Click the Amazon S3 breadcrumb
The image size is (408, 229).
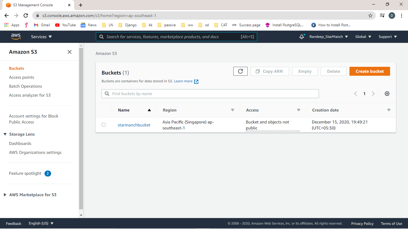click(106, 53)
